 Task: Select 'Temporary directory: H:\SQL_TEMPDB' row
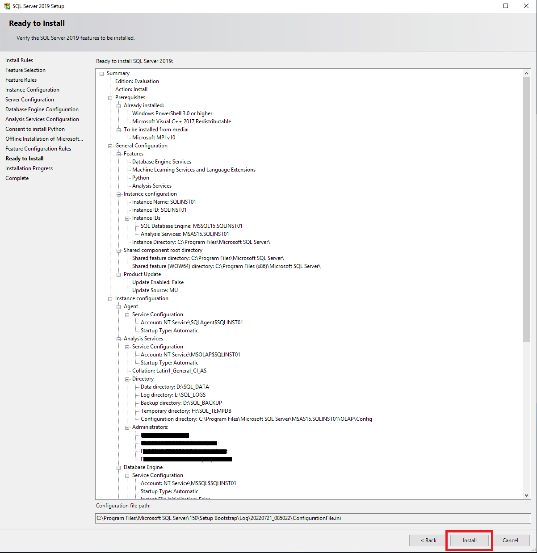[x=186, y=411]
